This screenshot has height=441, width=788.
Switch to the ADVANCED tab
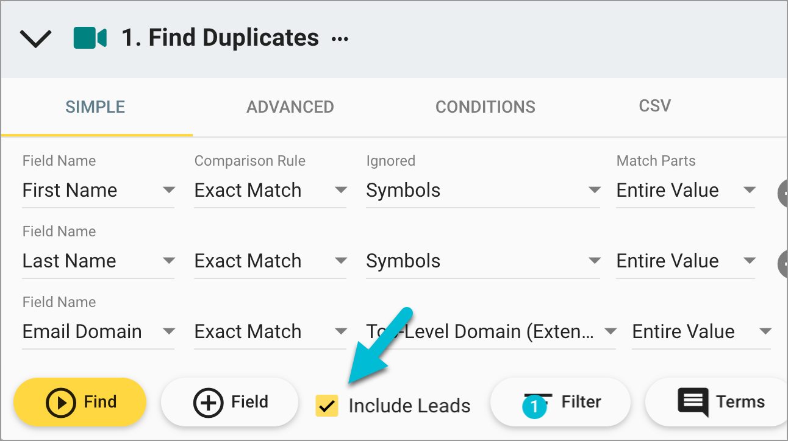click(290, 107)
